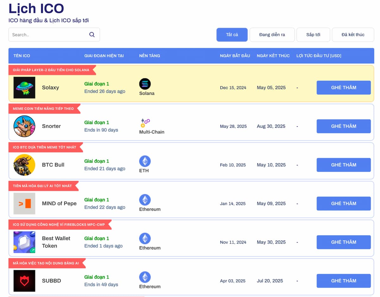Visit Solaxy via GHÉ THĂM button
Viewport: 380px width, 297px height.
[x=344, y=87]
